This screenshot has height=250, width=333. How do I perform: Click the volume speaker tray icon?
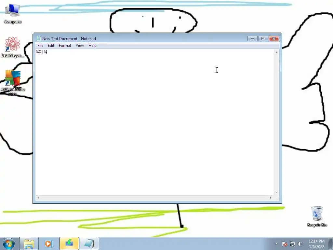(x=300, y=244)
